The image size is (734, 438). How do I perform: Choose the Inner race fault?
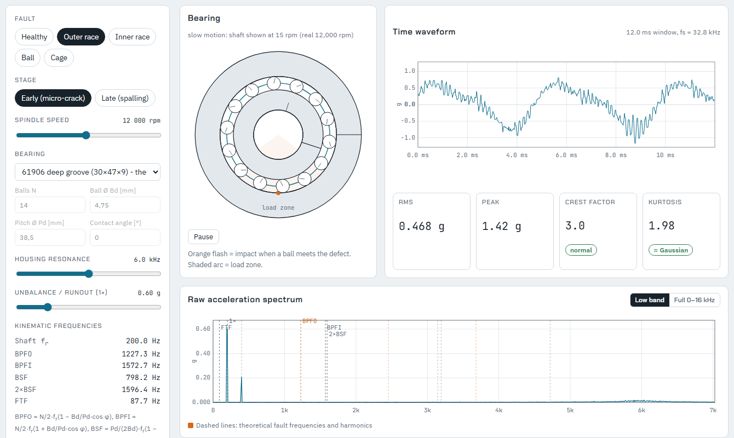(133, 37)
